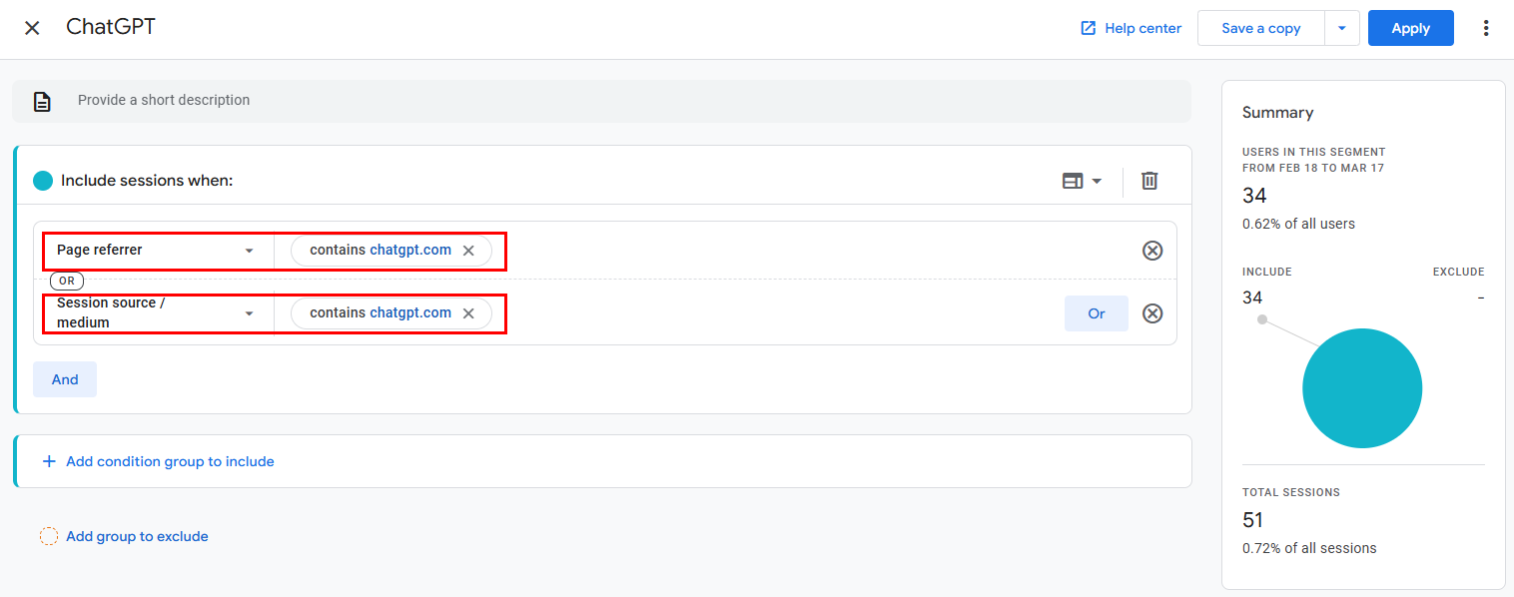Remove the Session source chatgpt.com filter chip

[x=468, y=313]
